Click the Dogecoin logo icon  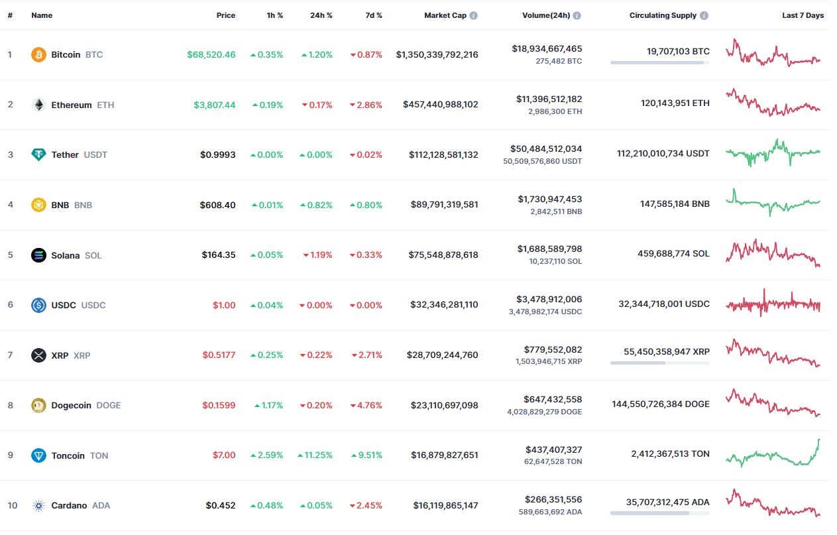point(38,405)
